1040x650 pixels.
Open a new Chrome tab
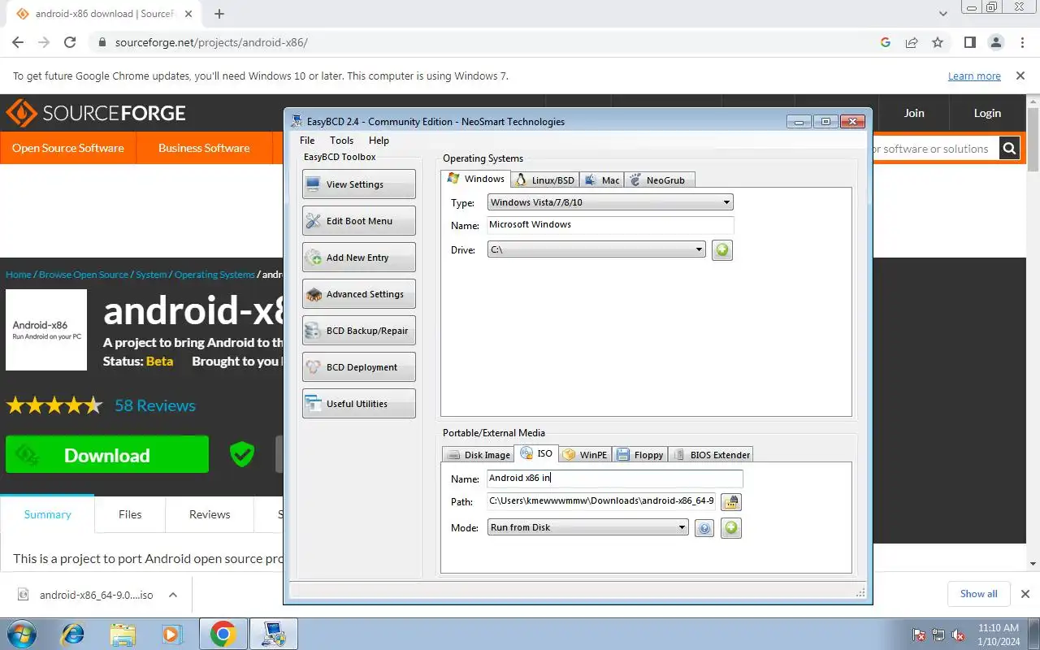click(x=219, y=14)
